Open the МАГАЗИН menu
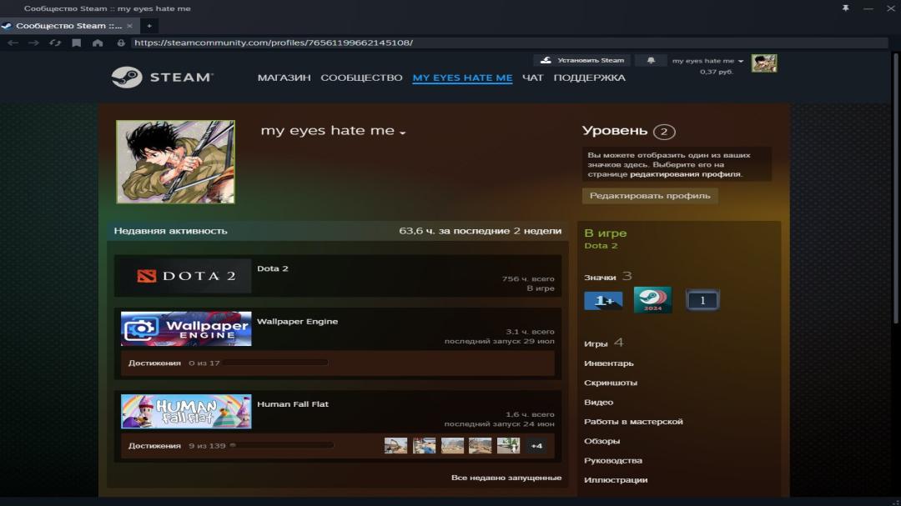901x506 pixels. pos(284,78)
